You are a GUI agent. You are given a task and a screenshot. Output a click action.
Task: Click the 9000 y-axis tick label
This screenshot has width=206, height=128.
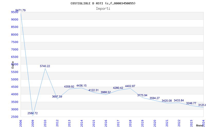[x=15, y=20]
